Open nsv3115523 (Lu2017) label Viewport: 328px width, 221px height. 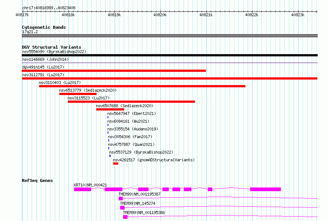(x=88, y=98)
